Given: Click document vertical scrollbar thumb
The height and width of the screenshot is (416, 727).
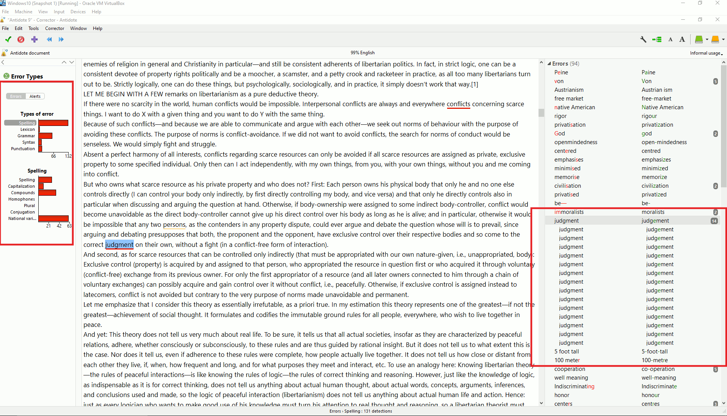Looking at the screenshot, I should tap(541, 113).
